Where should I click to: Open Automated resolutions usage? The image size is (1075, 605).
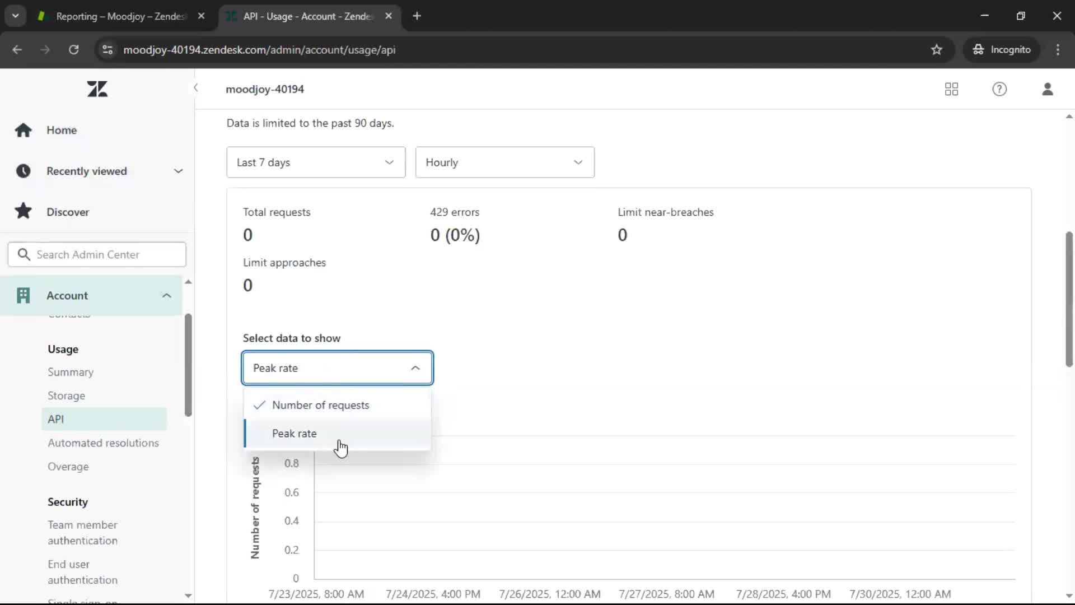103,443
